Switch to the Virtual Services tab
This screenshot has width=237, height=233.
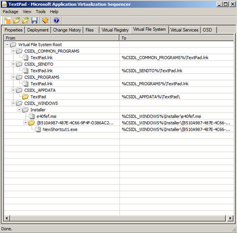184,30
